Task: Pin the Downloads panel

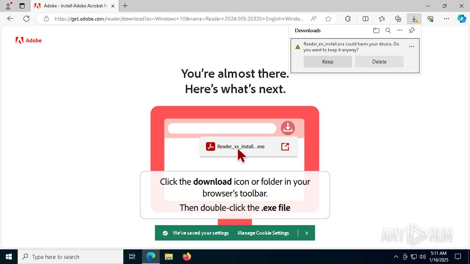Action: 412,30
